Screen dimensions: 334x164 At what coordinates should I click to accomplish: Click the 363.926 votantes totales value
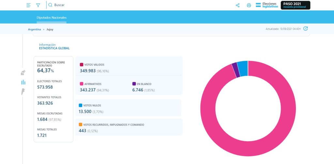[45, 103]
